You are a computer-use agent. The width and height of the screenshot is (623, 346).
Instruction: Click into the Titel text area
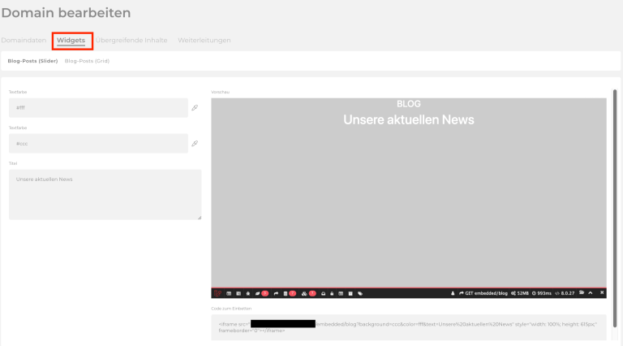pos(105,194)
